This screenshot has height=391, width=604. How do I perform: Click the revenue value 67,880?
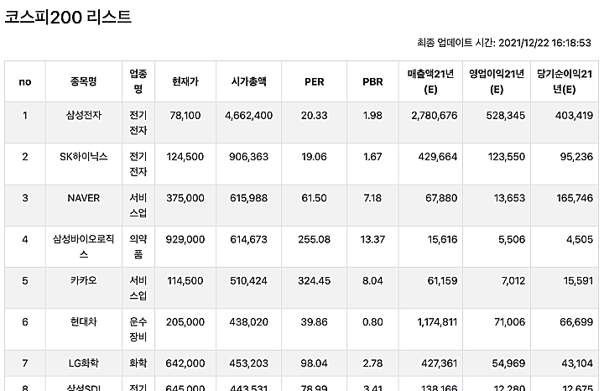pyautogui.click(x=441, y=198)
